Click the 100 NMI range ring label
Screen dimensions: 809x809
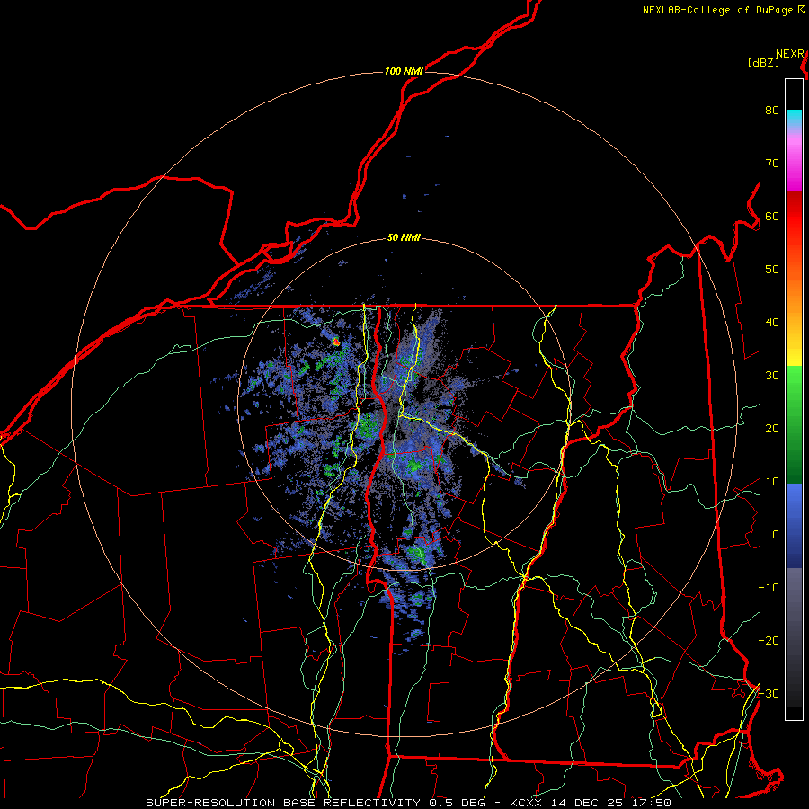[x=403, y=71]
